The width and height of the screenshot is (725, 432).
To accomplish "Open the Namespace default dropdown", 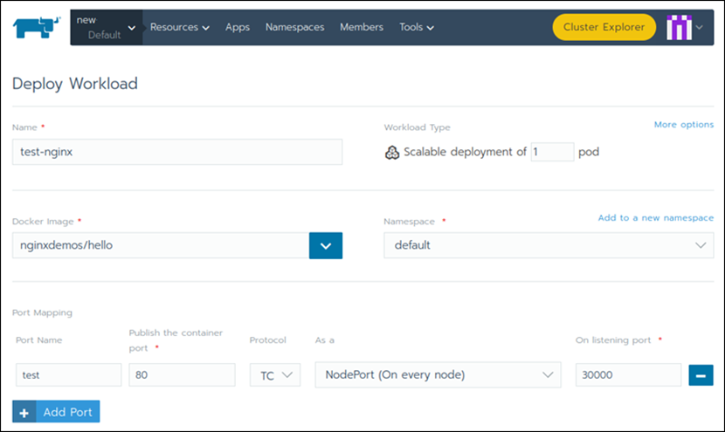I will pyautogui.click(x=549, y=245).
